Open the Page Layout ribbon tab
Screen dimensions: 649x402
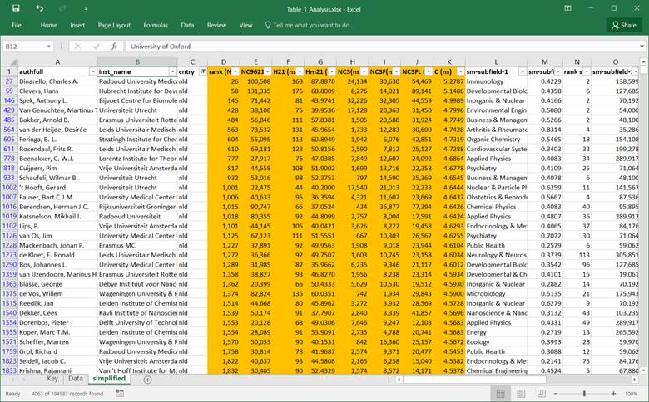[x=114, y=25]
